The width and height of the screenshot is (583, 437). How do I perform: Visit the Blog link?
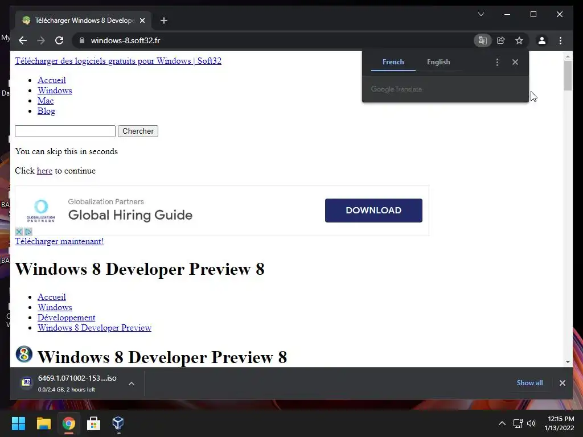pyautogui.click(x=46, y=111)
